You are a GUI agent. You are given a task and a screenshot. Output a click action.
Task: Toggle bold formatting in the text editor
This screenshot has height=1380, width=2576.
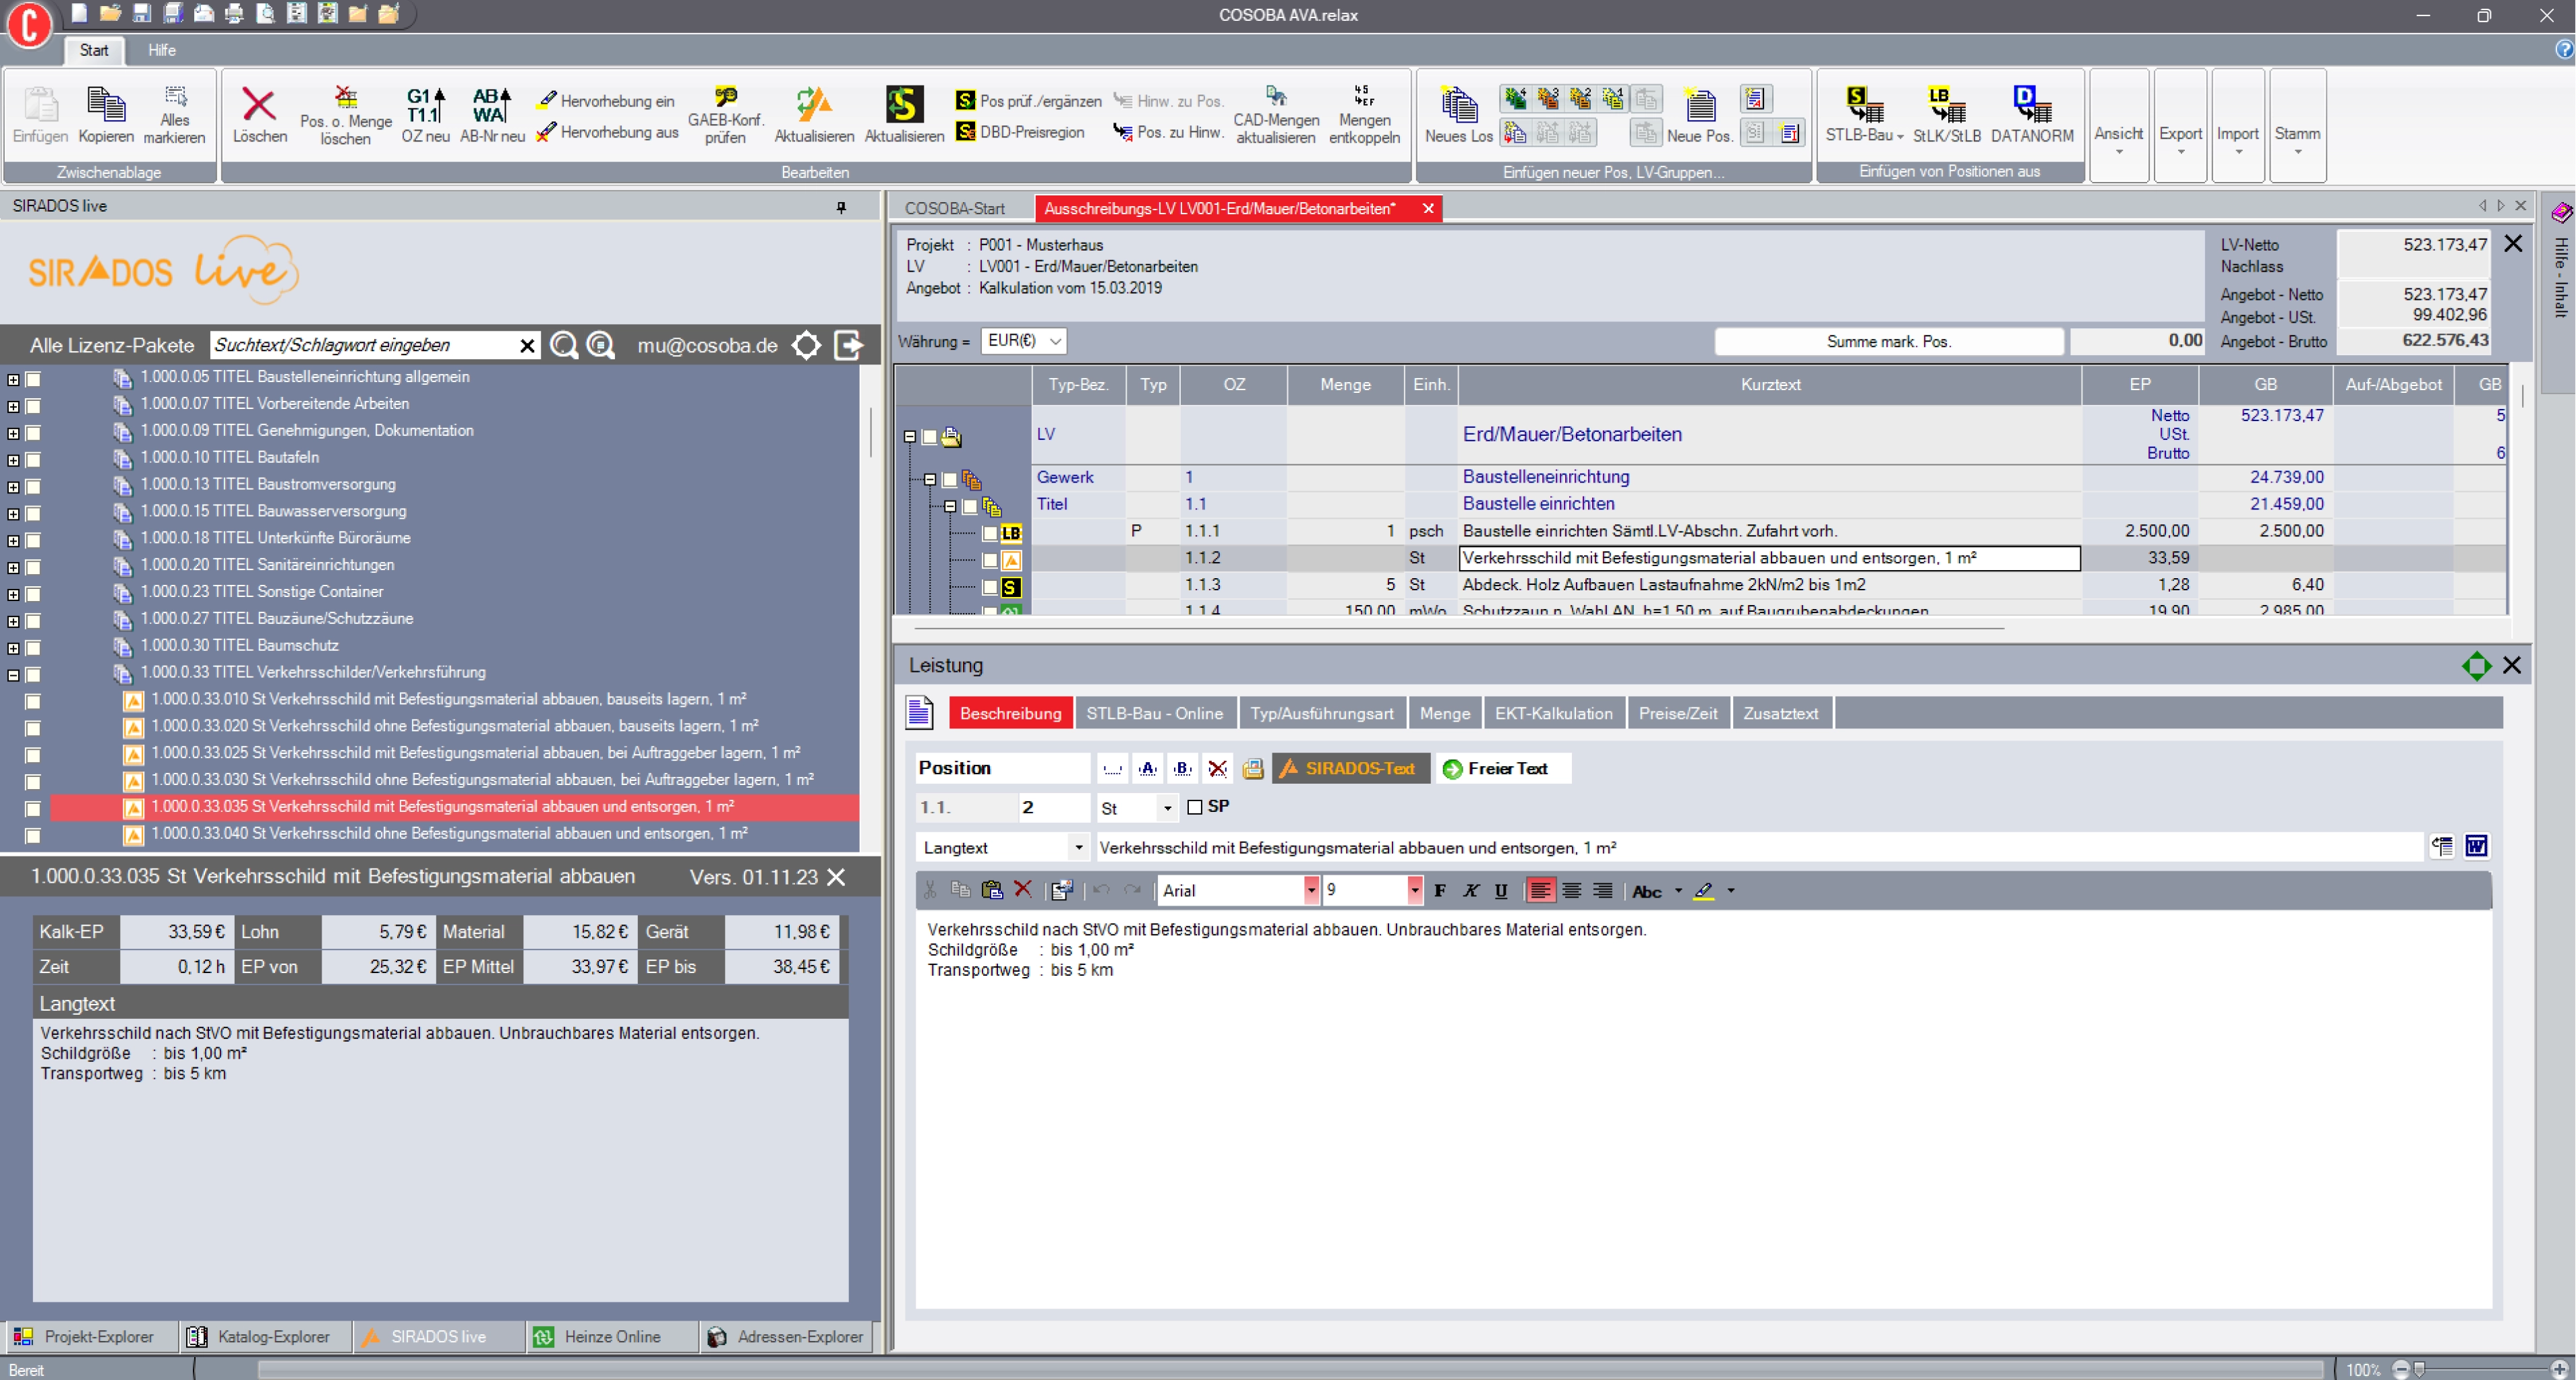point(1440,891)
